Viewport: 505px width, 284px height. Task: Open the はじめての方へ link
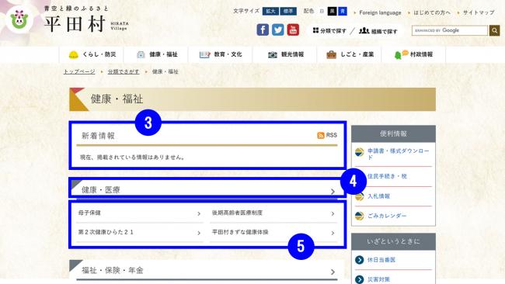click(432, 13)
